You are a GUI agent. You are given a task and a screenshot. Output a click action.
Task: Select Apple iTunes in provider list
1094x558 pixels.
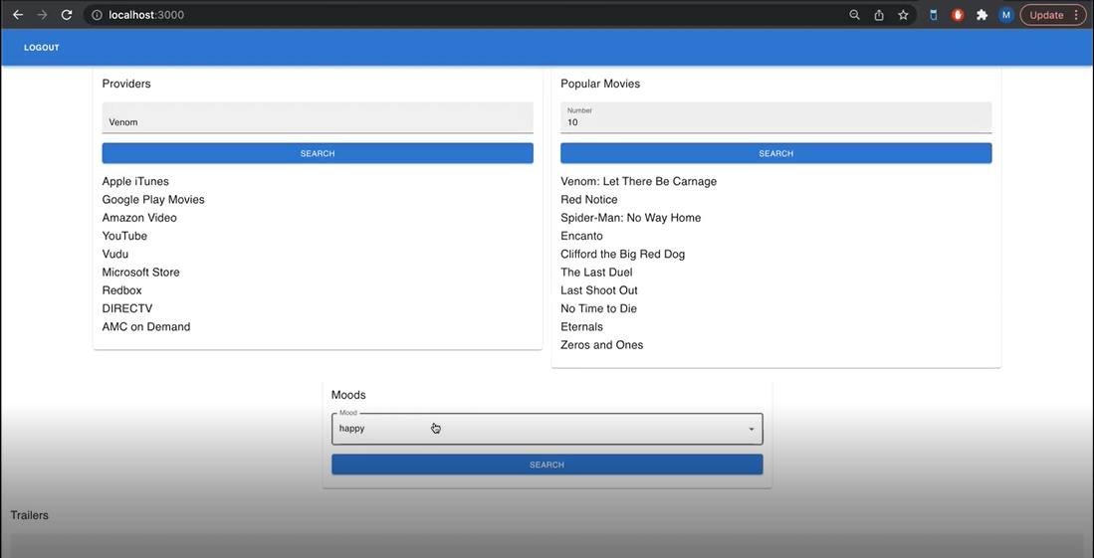tap(135, 181)
